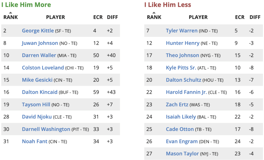Open Juwan Johnson player page
The width and height of the screenshot is (264, 160).
click(40, 43)
